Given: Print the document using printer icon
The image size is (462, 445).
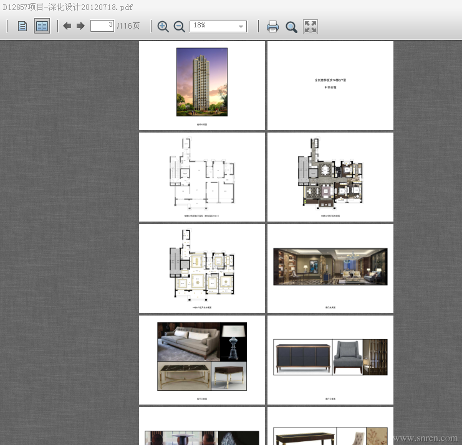Looking at the screenshot, I should pyautogui.click(x=272, y=26).
